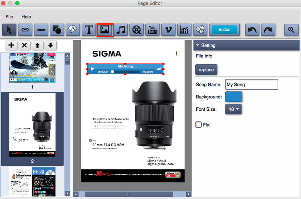Click the audio player progress slider
The image size is (301, 199).
pos(125,72)
